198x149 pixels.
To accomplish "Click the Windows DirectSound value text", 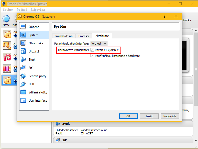I will click(x=94, y=130).
